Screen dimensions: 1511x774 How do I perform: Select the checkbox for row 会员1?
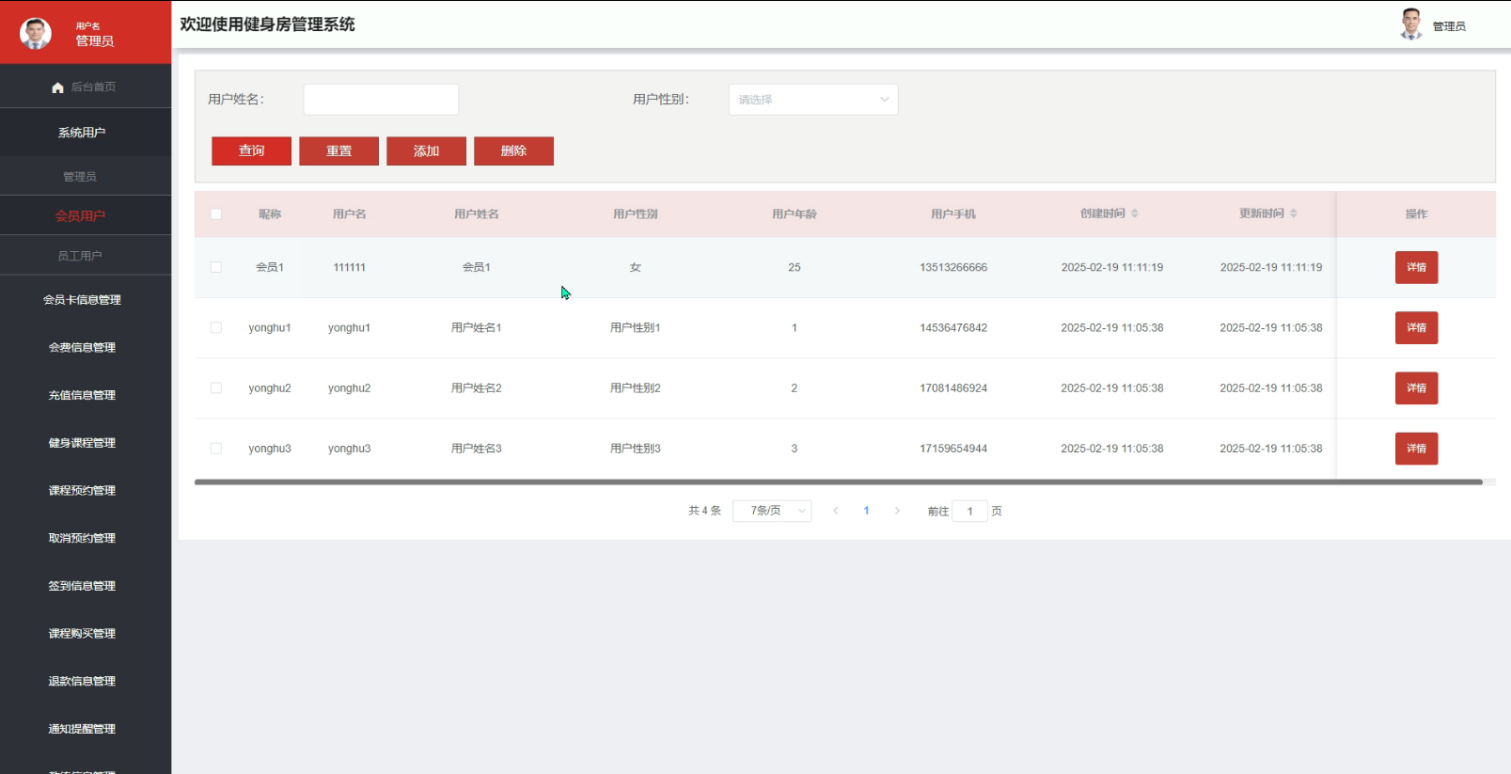pos(216,267)
